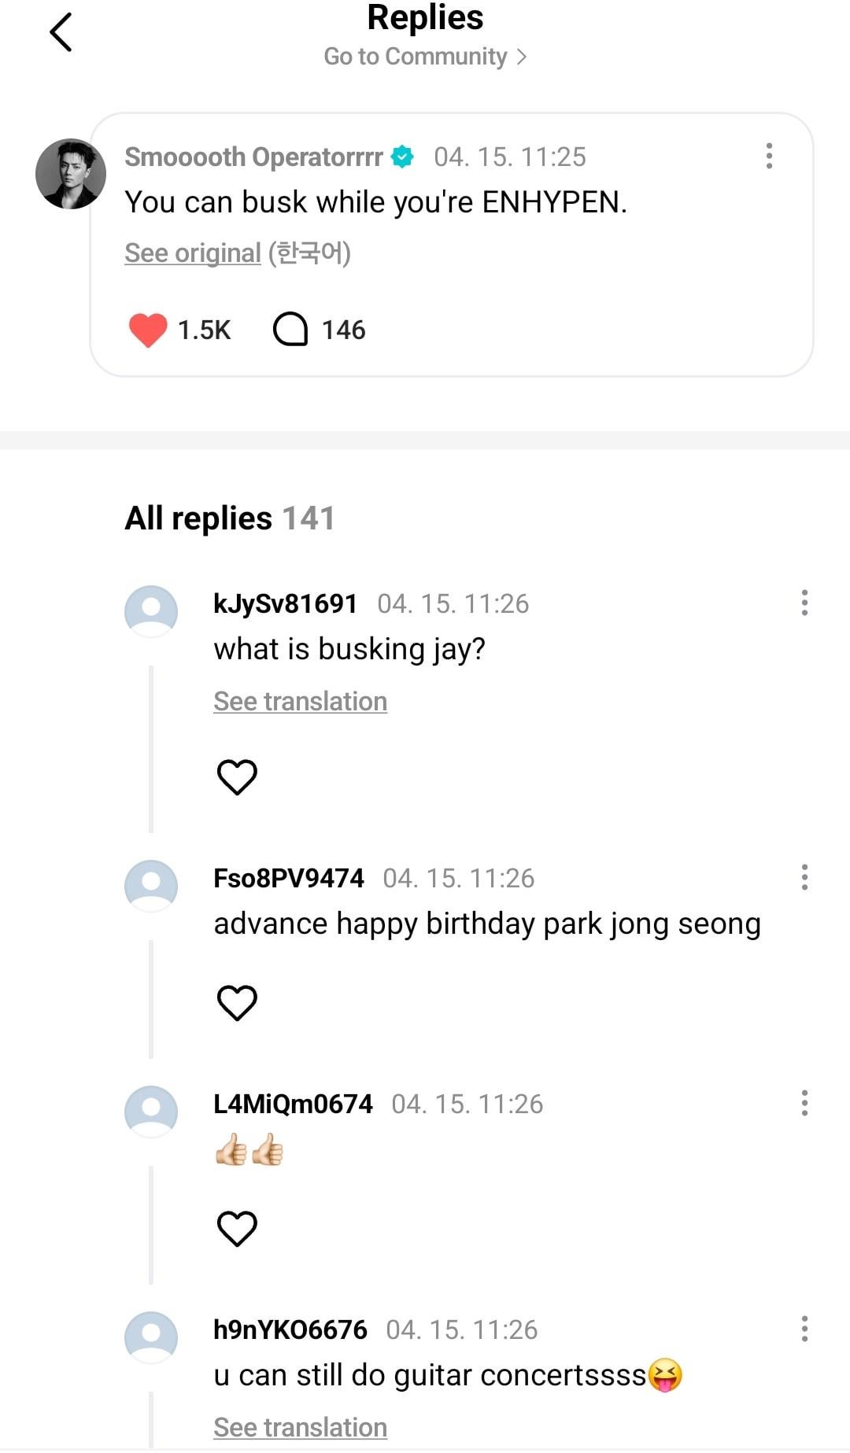See translation of the guitar concerts reply
This screenshot has height=1453, width=850.
pyautogui.click(x=300, y=1427)
